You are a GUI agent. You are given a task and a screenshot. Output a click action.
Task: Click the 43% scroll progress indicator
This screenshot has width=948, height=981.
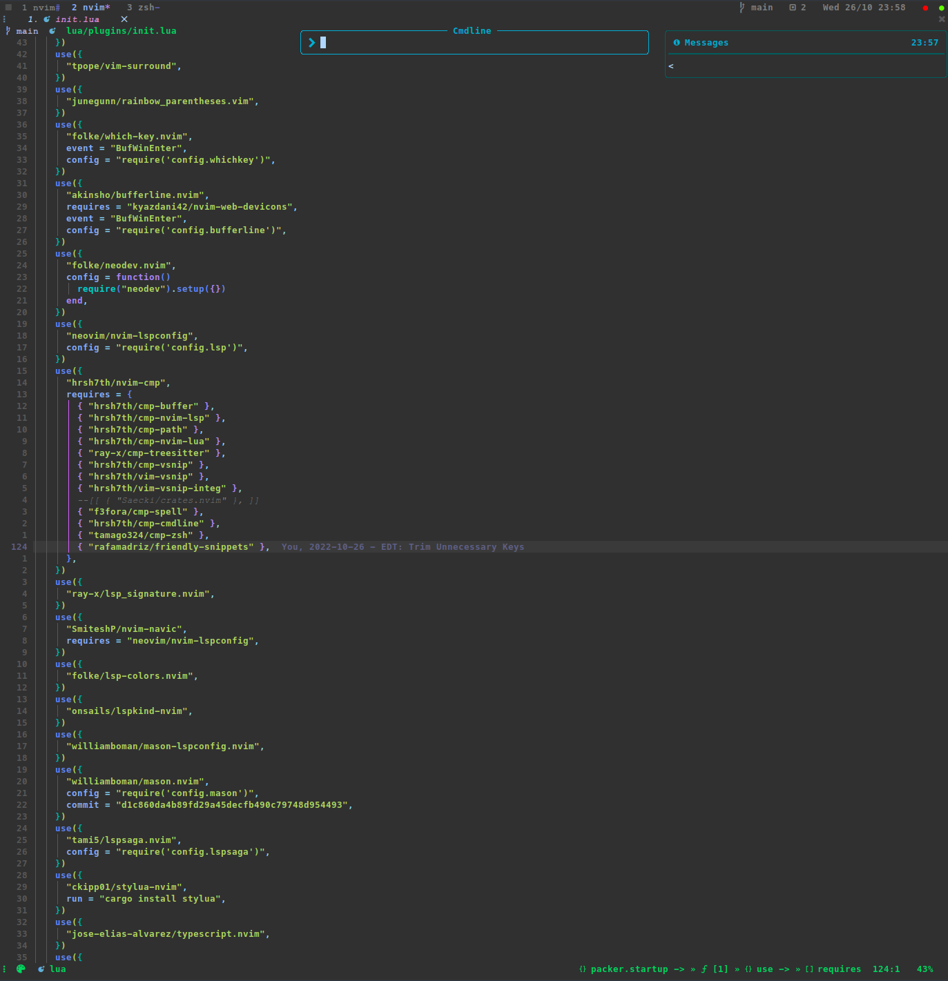point(924,969)
